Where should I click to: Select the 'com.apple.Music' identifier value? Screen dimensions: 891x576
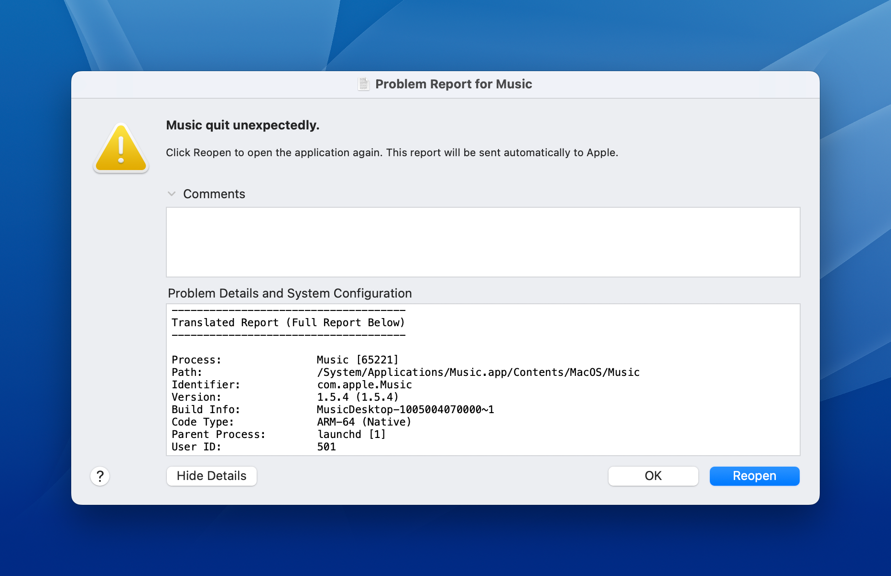point(364,384)
